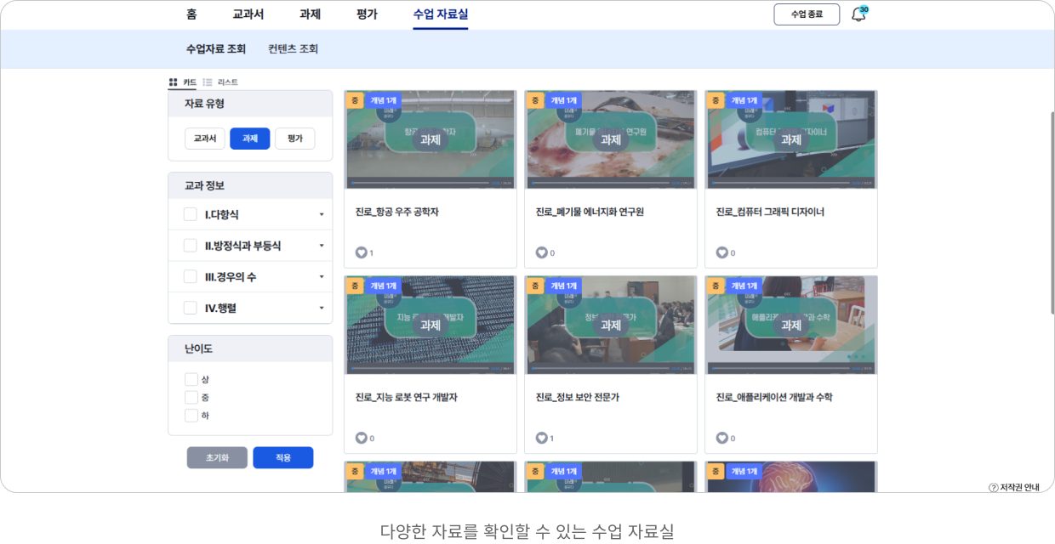The image size is (1055, 544).
Task: Open the 평가 top menu
Action: pyautogui.click(x=367, y=14)
